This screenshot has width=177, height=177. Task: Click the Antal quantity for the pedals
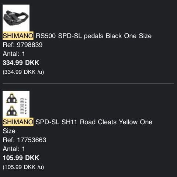pyautogui.click(x=14, y=54)
